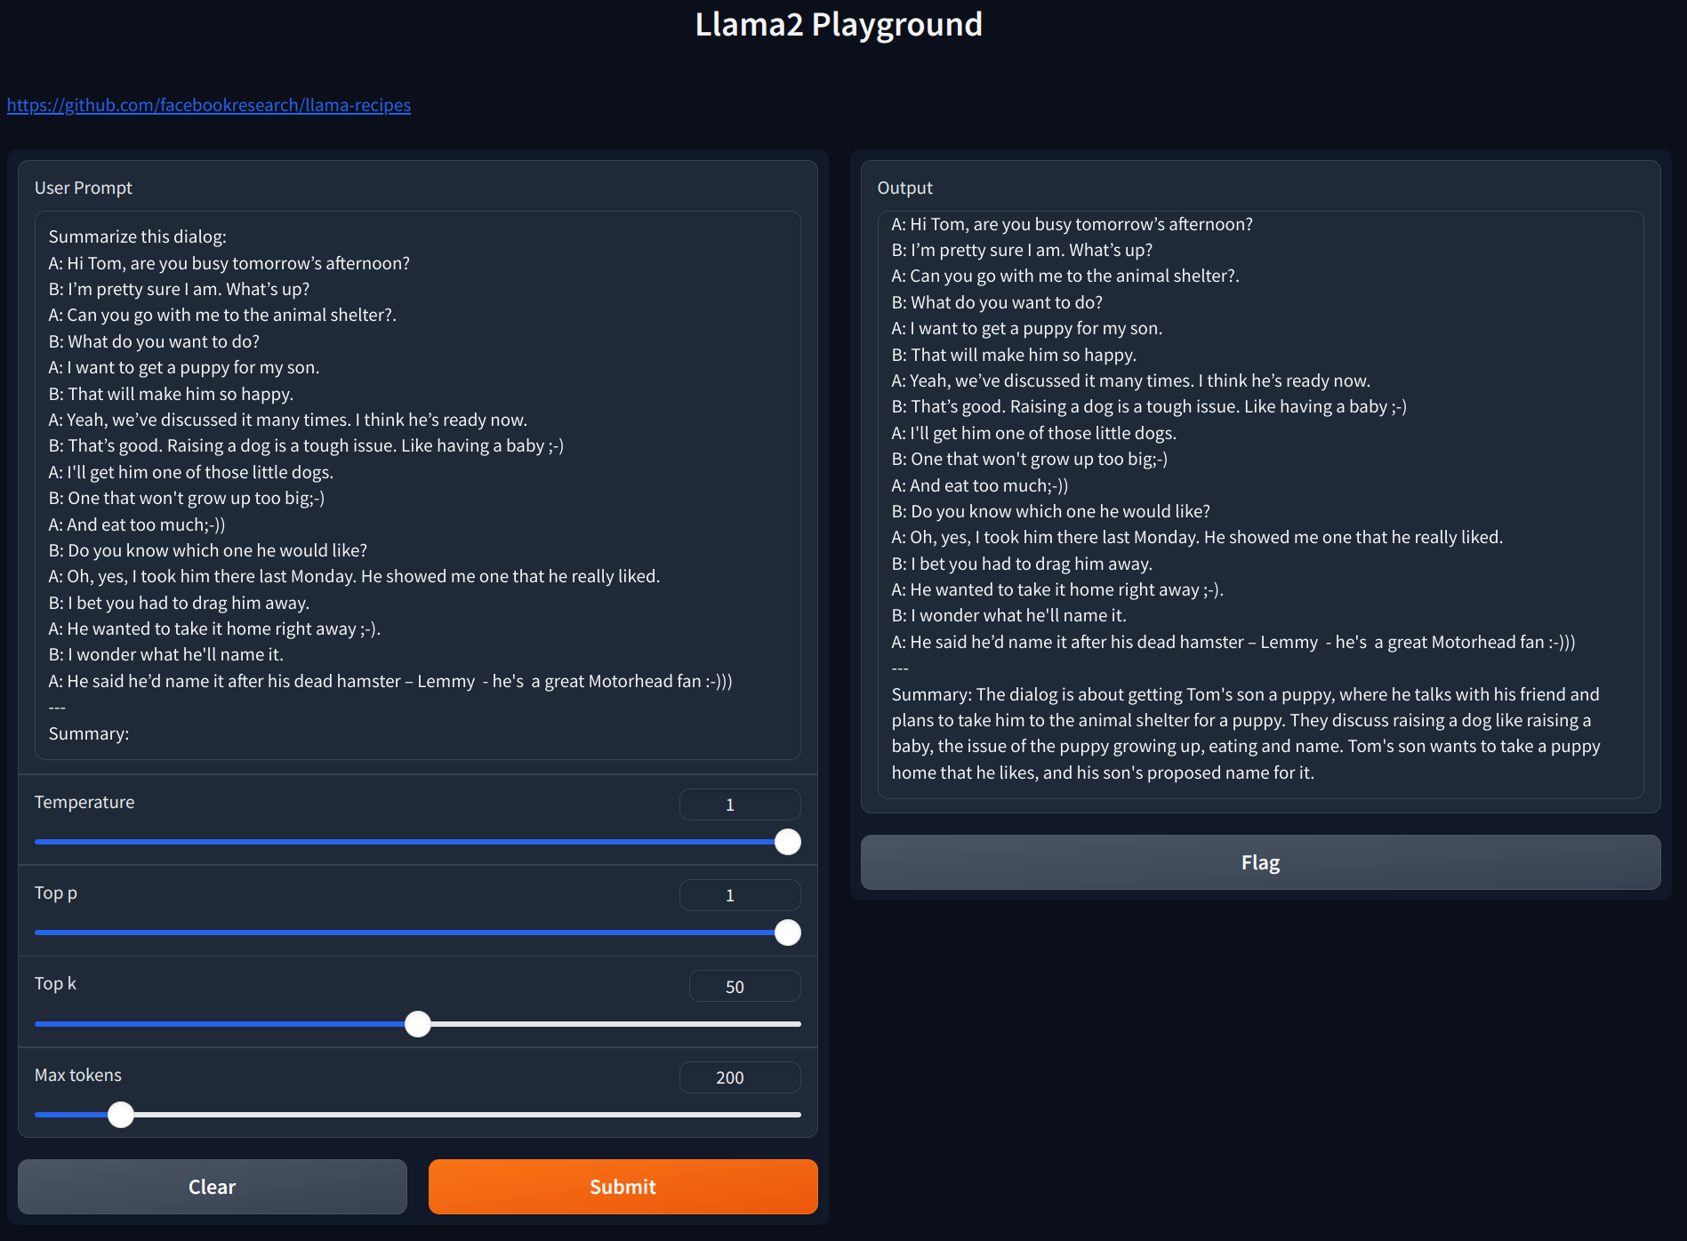Focus the Max tokens field showing 200
The width and height of the screenshot is (1687, 1241).
740,1077
